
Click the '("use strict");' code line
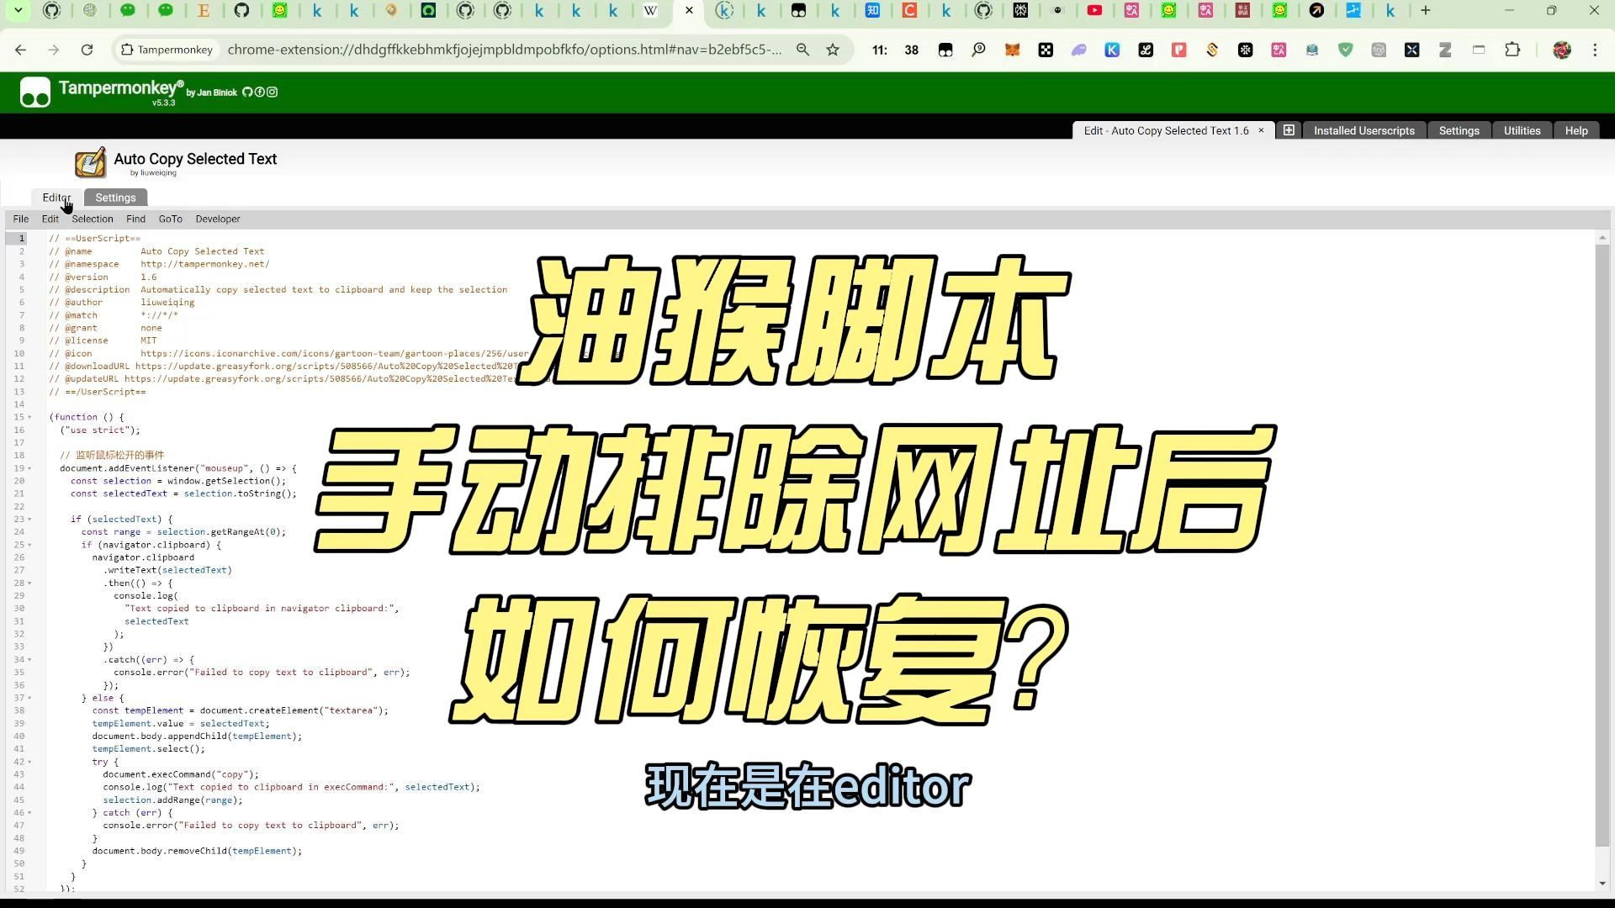tap(100, 430)
